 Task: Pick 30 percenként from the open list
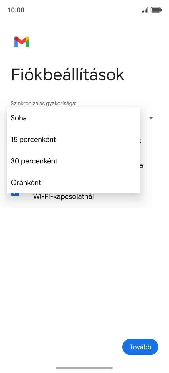(34, 161)
